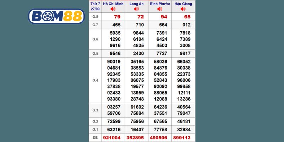Click G.6 number 7818

click(x=185, y=33)
